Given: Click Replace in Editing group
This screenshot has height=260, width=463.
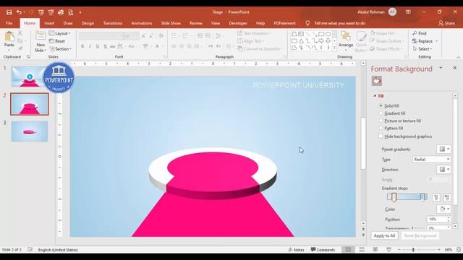Looking at the screenshot, I should pyautogui.click(x=425, y=41).
